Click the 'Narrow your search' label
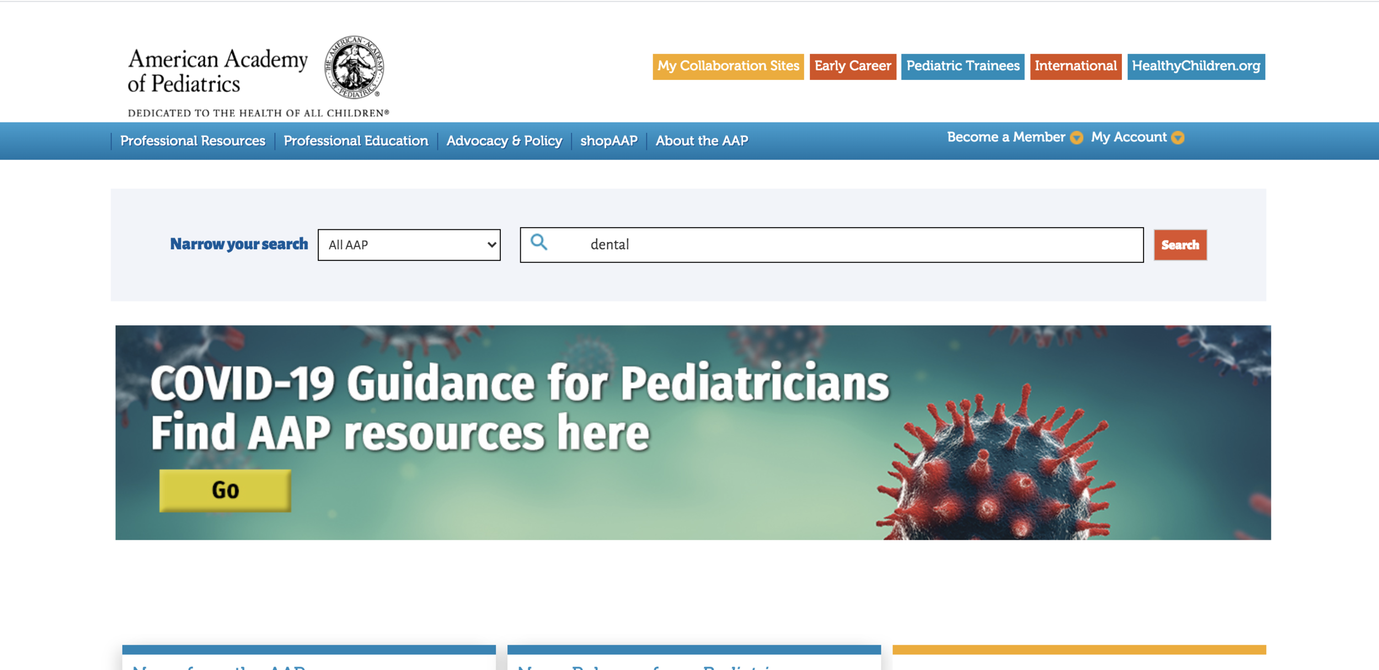 [x=239, y=244]
